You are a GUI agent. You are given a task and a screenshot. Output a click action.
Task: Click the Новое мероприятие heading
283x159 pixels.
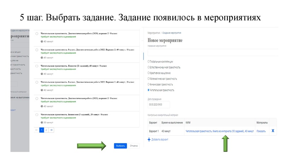pyautogui.click(x=165, y=40)
